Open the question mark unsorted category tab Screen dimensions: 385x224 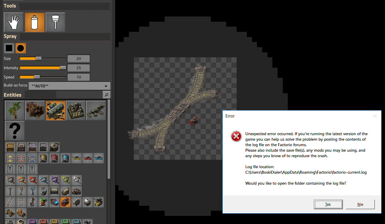tap(15, 131)
